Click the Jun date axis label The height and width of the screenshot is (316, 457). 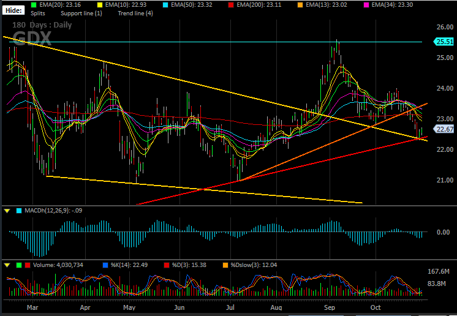coord(179,307)
